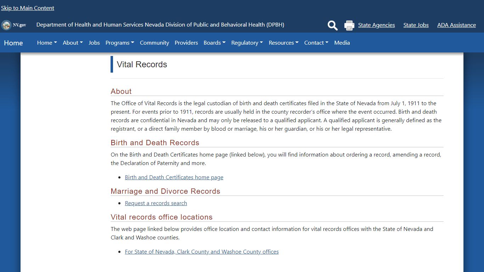Open the State Agencies link
This screenshot has width=484, height=272.
(376, 25)
